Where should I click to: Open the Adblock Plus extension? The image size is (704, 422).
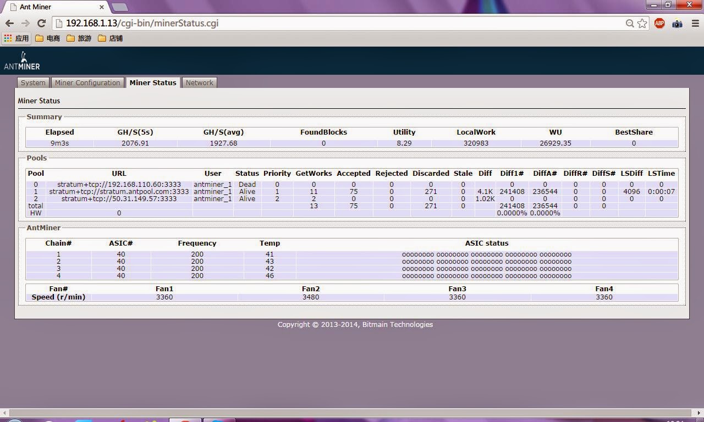(x=659, y=23)
